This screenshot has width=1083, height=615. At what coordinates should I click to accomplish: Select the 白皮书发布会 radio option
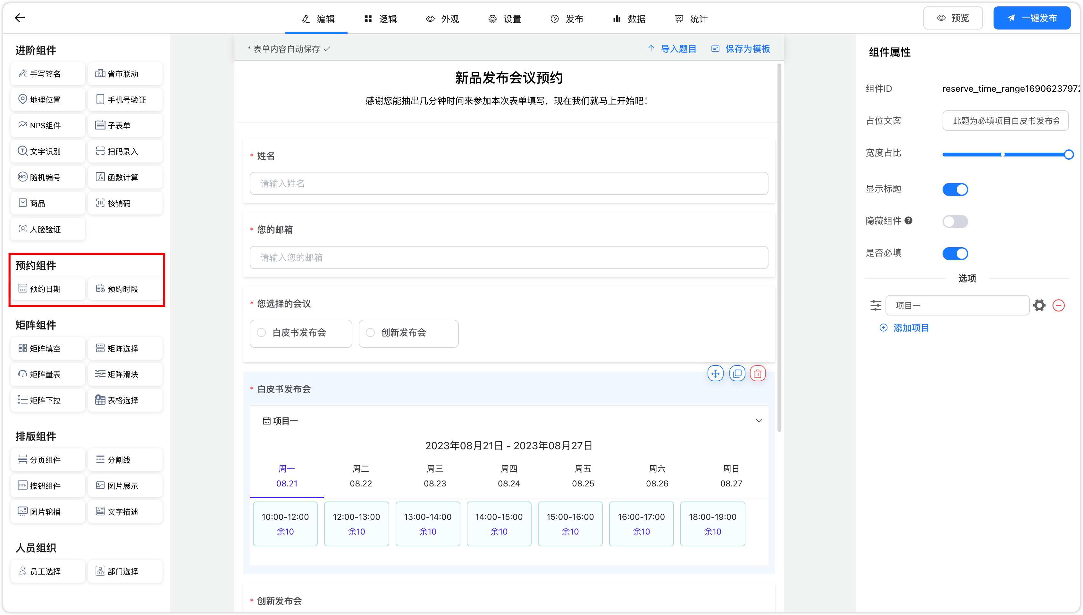pyautogui.click(x=262, y=333)
